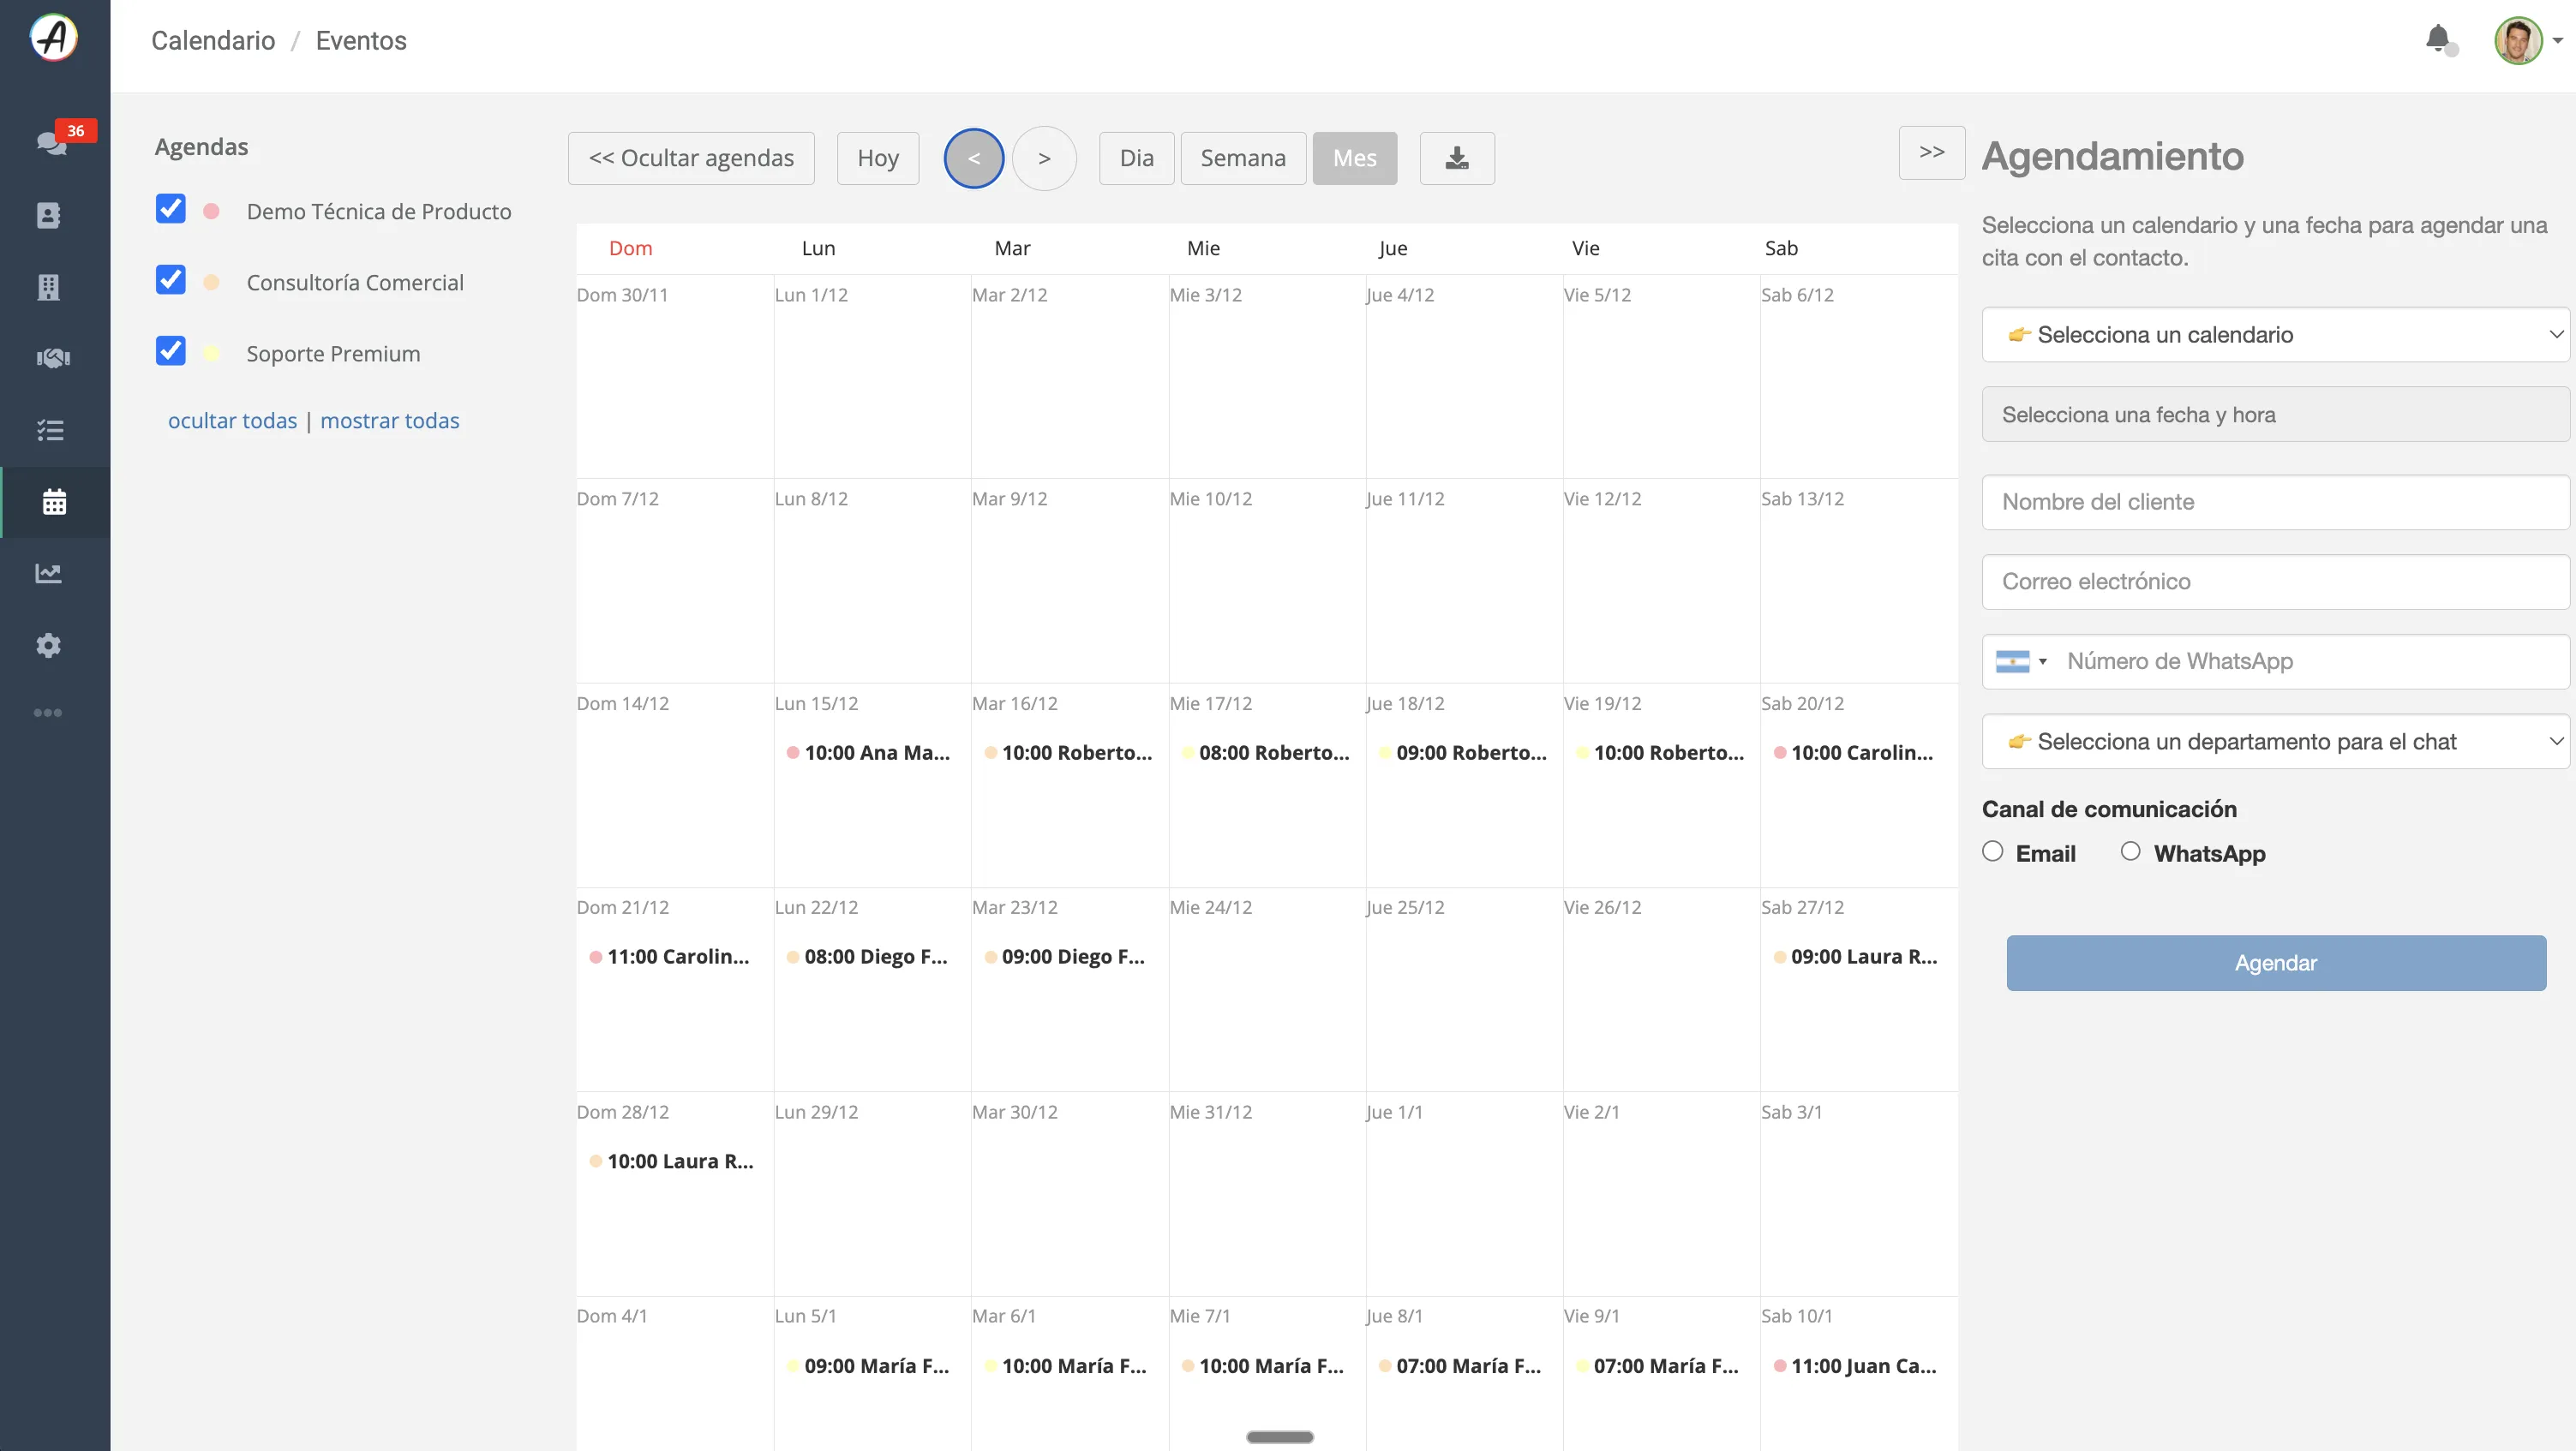The width and height of the screenshot is (2576, 1451).
Task: Select the WhatsApp radio button
Action: pos(2131,851)
